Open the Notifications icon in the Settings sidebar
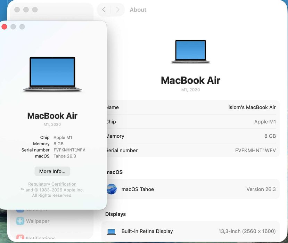288x243 pixels. pyautogui.click(x=20, y=237)
